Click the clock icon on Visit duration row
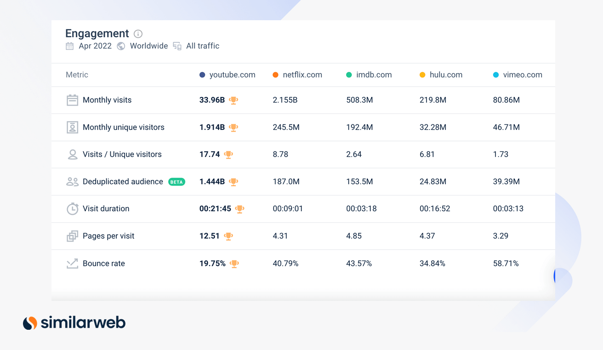Image resolution: width=603 pixels, height=350 pixels. click(72, 209)
